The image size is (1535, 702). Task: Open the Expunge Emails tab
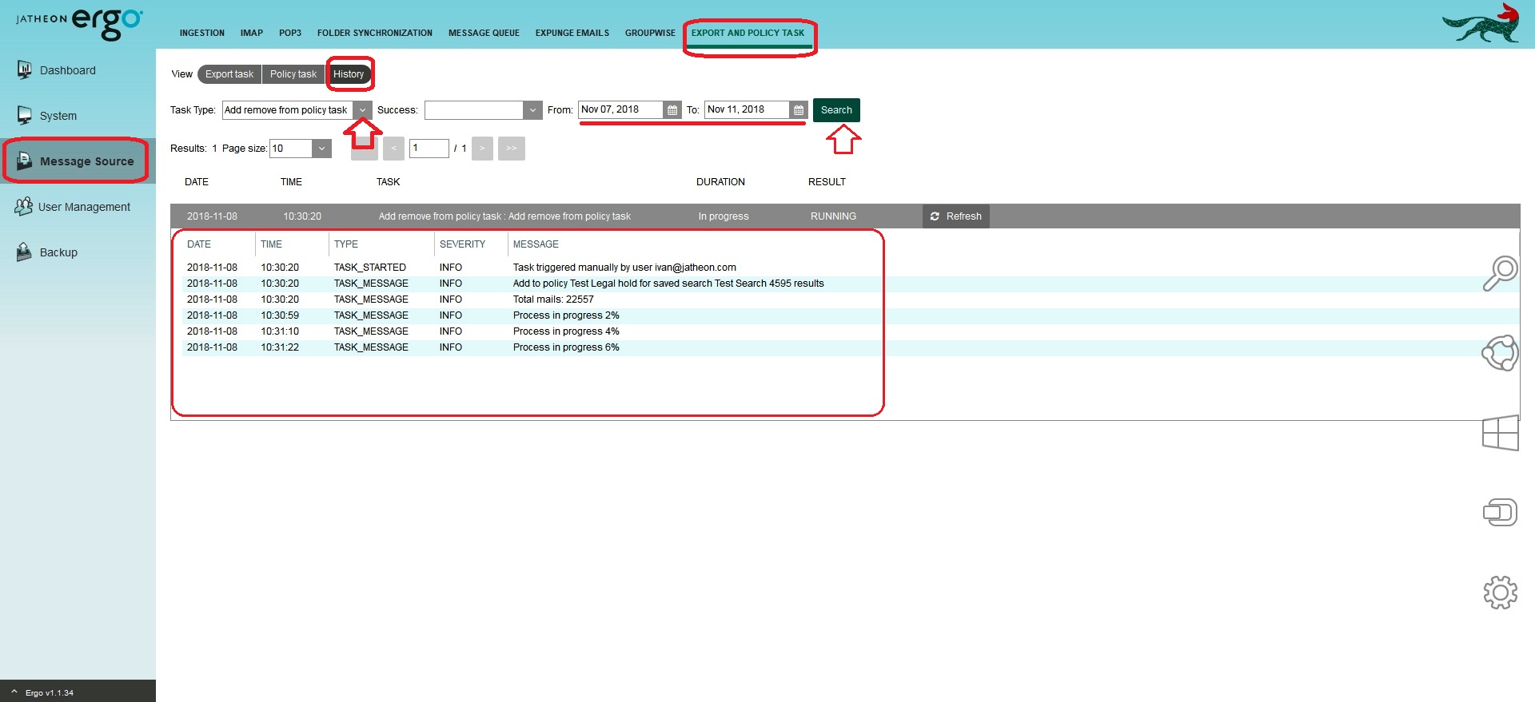pyautogui.click(x=572, y=33)
